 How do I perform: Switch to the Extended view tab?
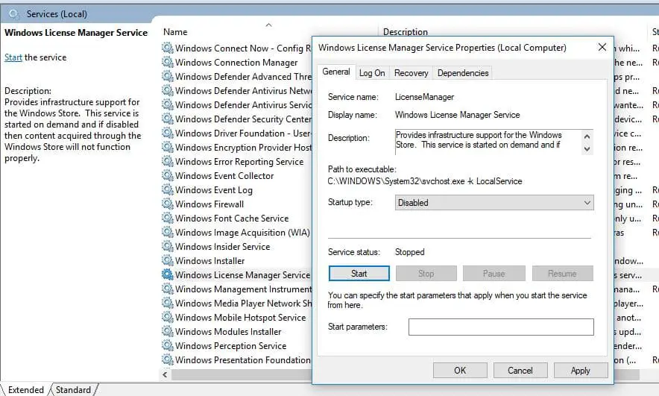pos(25,390)
